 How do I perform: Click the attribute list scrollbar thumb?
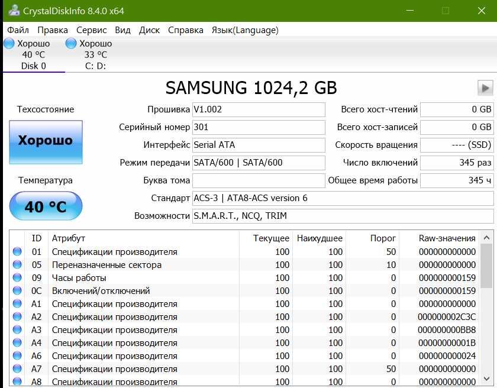pos(487,266)
